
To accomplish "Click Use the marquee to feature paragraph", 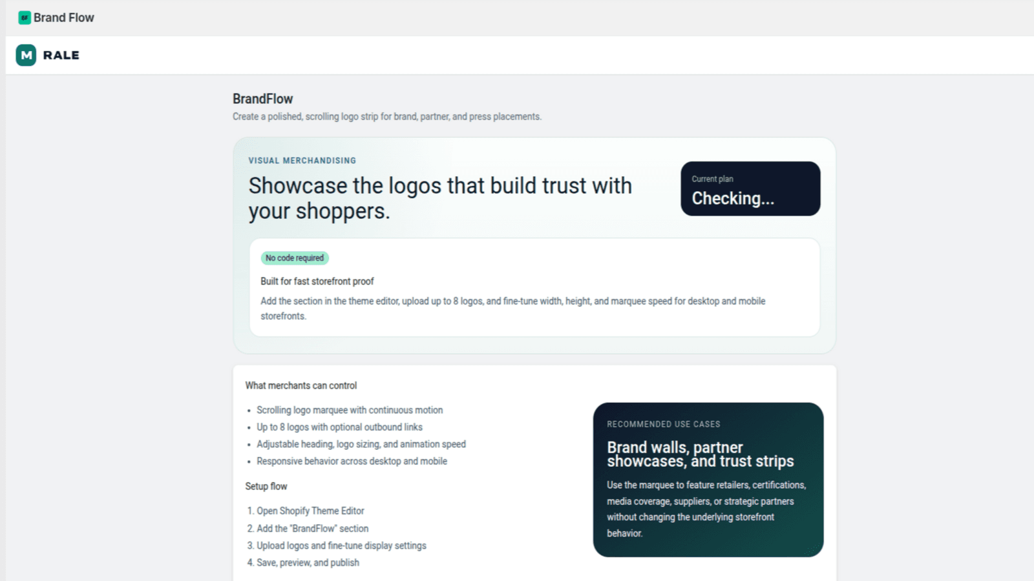I will (x=706, y=509).
